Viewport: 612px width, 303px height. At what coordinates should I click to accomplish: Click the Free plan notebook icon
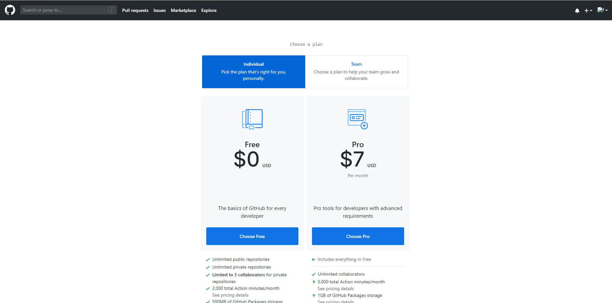[x=252, y=119]
